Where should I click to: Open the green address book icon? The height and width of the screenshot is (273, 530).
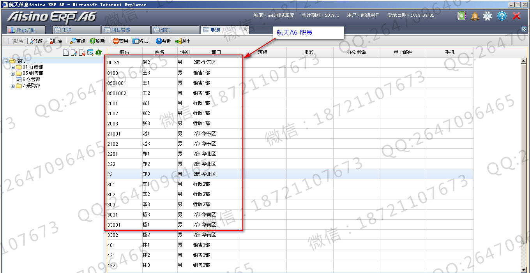click(x=461, y=16)
